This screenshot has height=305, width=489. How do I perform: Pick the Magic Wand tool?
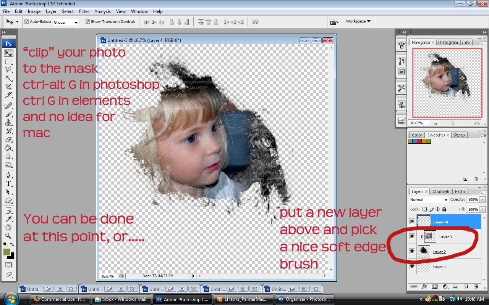click(8, 78)
